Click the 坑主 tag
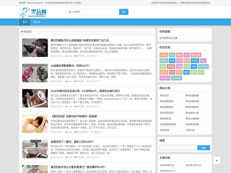This screenshot has width=231, height=173. 201,72
